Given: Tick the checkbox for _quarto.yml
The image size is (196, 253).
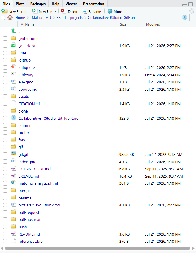Looking at the screenshot, I should [5, 46].
